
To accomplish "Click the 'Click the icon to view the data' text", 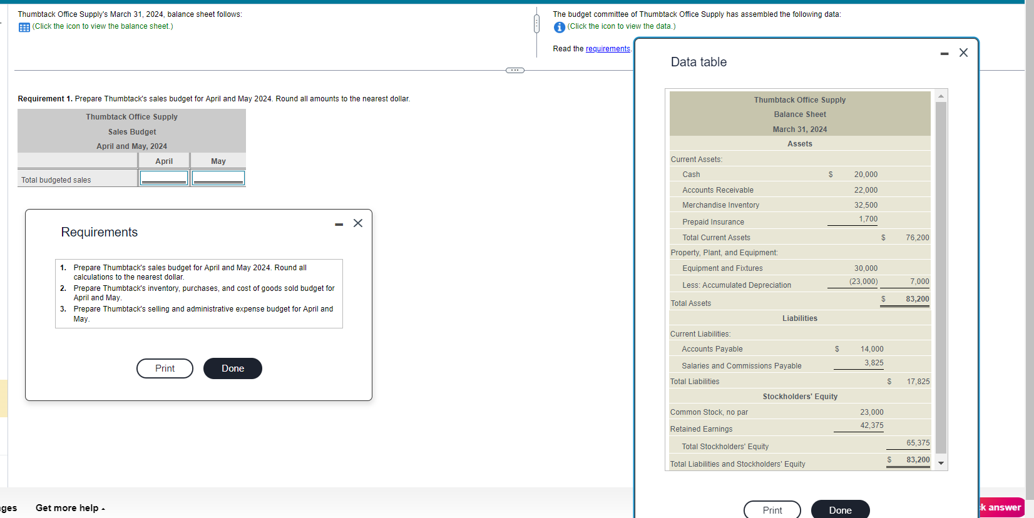I will (x=622, y=26).
